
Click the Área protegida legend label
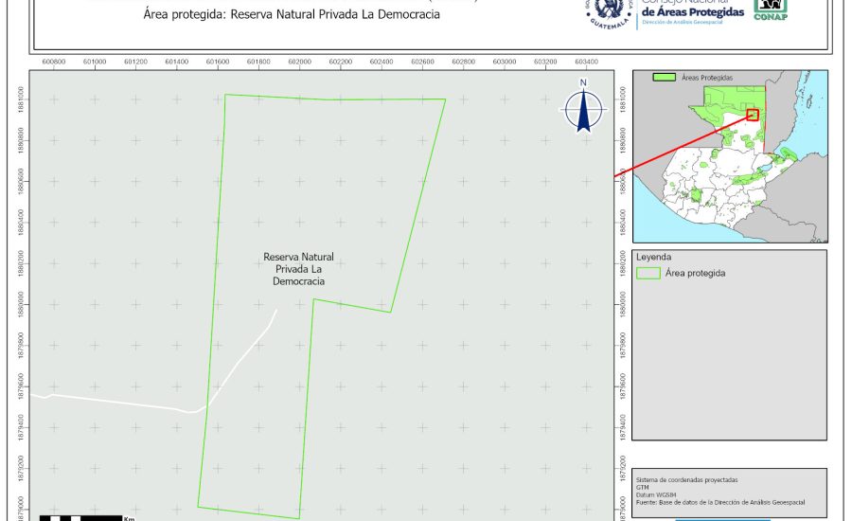696,273
